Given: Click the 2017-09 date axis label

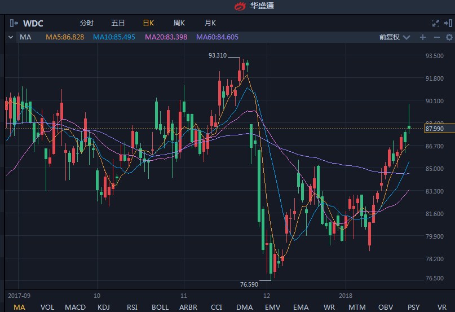Looking at the screenshot, I should click(x=19, y=296).
